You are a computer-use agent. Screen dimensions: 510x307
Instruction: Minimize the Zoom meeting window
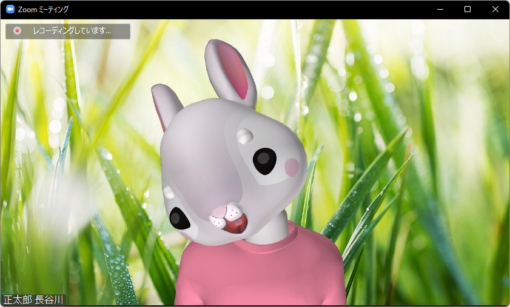click(x=440, y=10)
